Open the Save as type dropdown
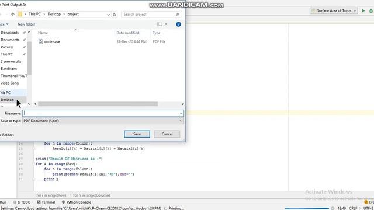 tap(103, 121)
